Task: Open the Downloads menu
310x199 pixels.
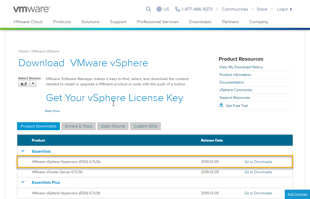Action: pyautogui.click(x=200, y=22)
